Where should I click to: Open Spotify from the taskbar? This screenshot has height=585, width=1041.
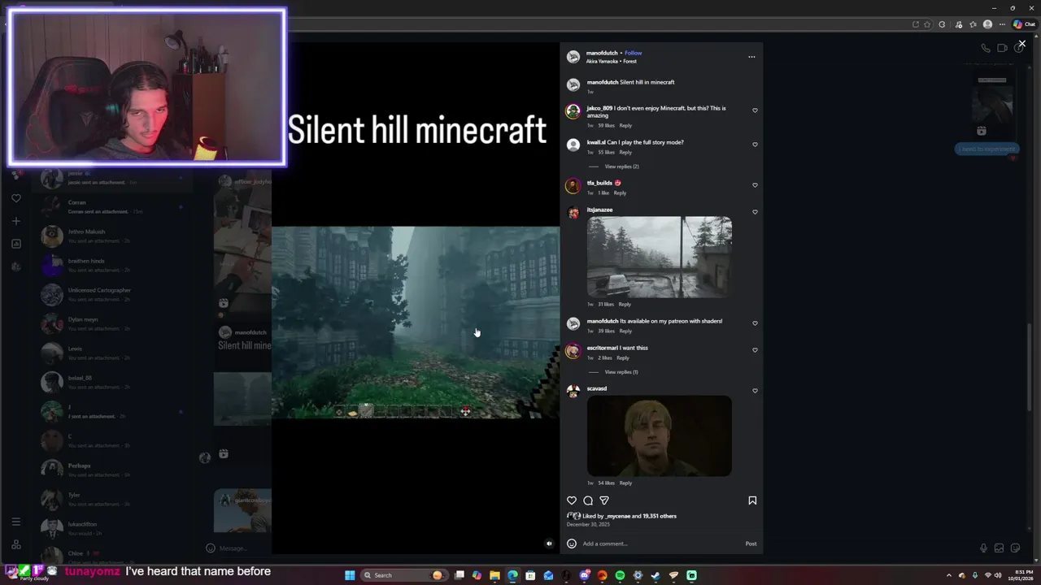pyautogui.click(x=620, y=575)
